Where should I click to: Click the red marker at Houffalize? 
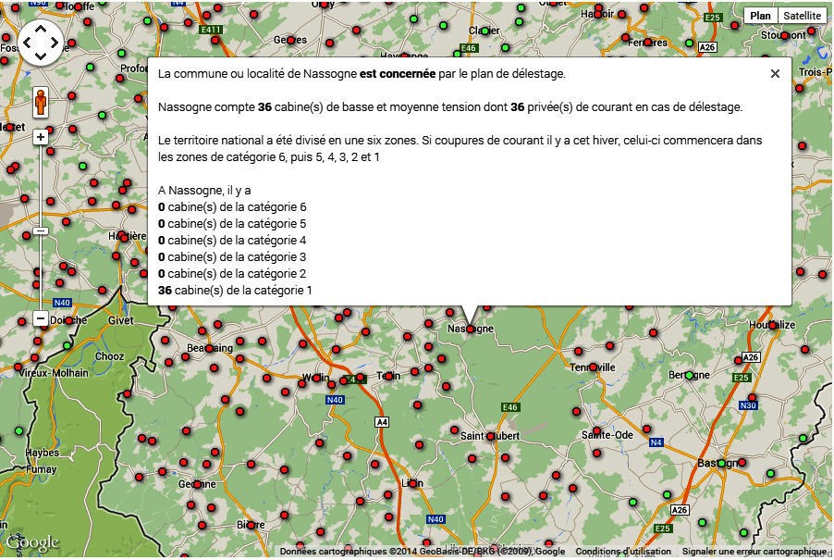tap(772, 325)
